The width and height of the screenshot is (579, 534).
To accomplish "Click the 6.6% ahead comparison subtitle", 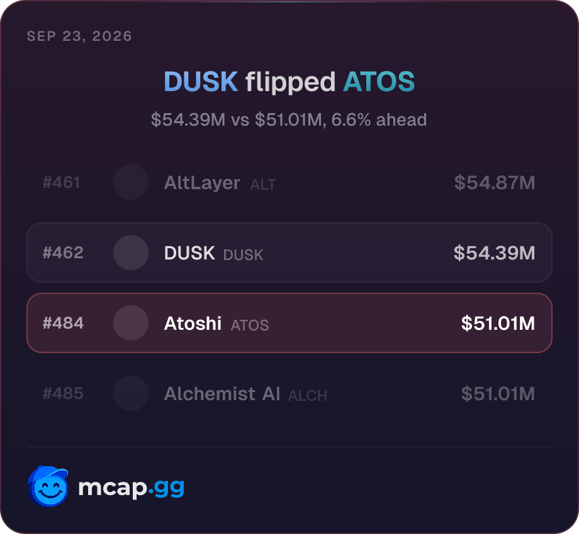I will coord(289,120).
